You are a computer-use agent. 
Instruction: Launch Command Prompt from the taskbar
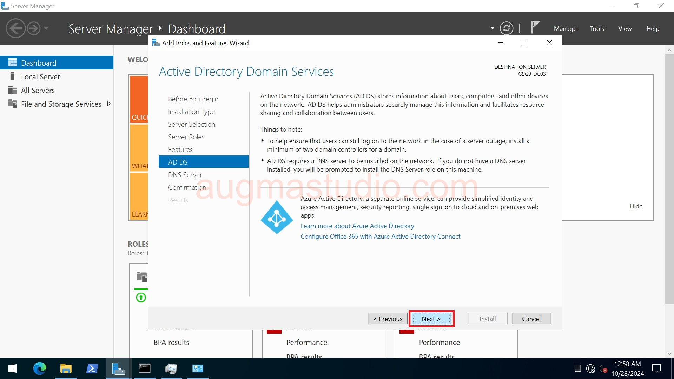click(x=145, y=368)
